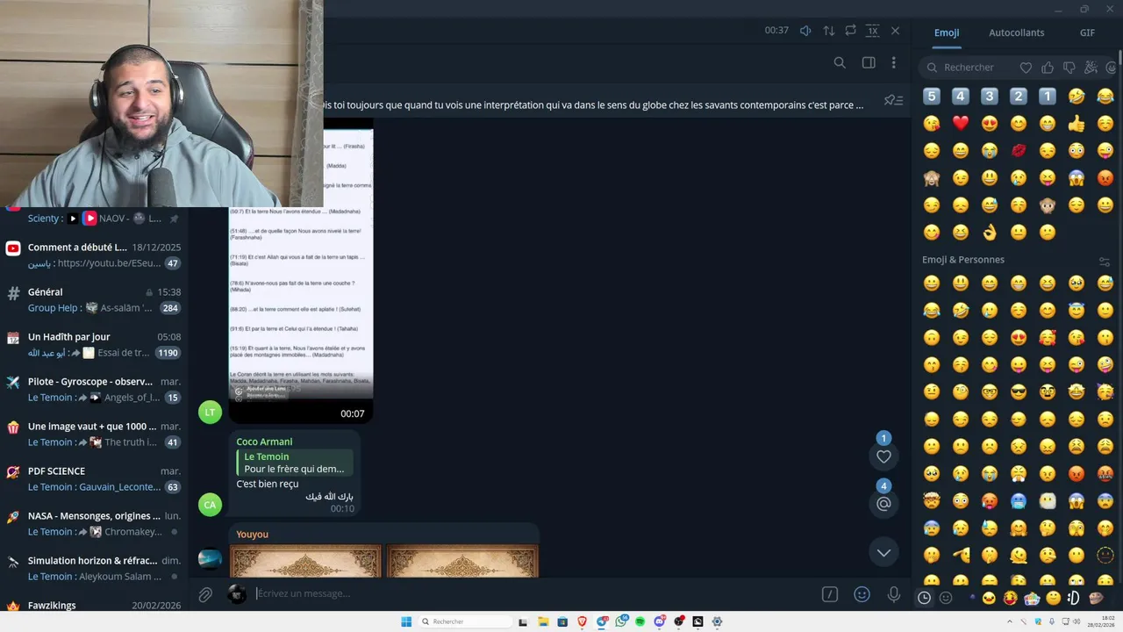
Task: Insert the sunglasses face emoji
Action: point(1019,391)
